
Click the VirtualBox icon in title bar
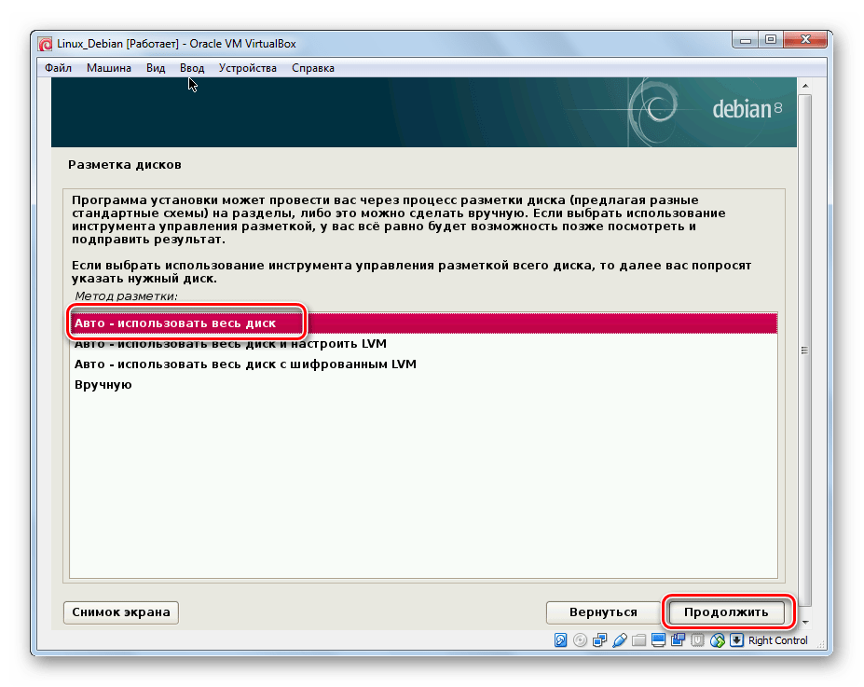(45, 44)
